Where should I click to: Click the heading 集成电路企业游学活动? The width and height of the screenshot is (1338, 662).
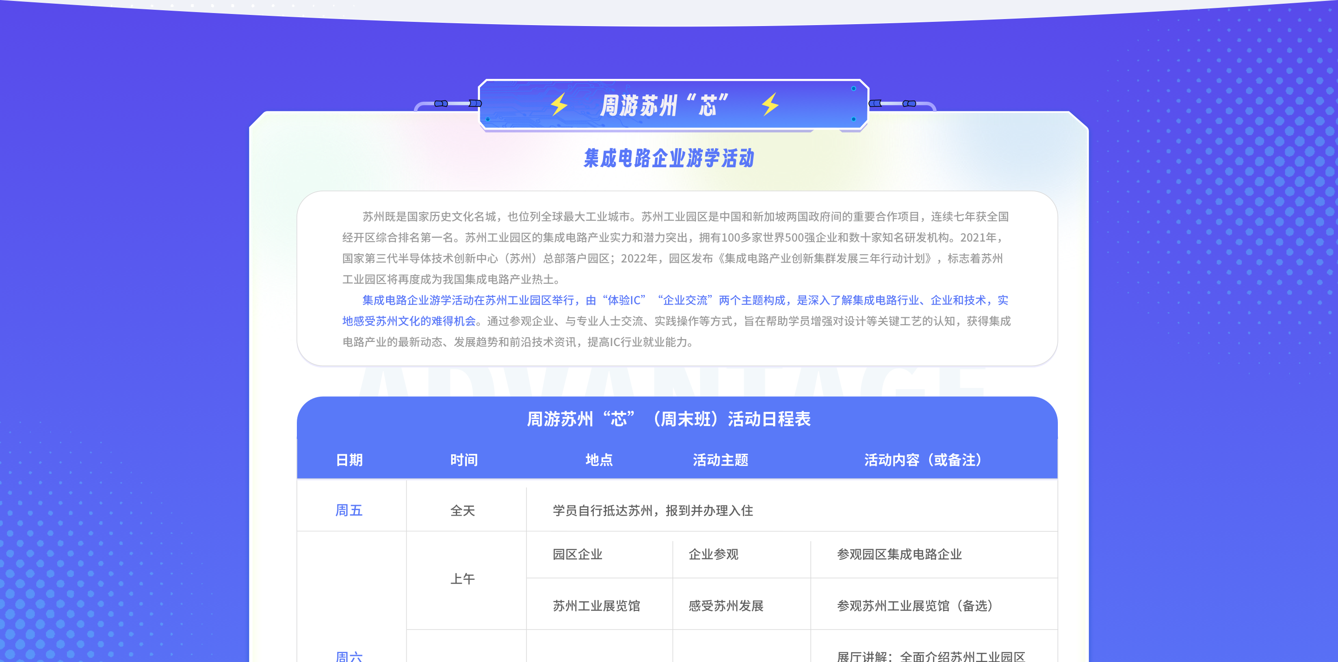coord(669,158)
